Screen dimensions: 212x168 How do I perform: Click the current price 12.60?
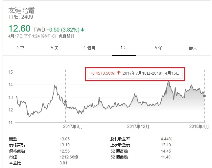point(19,28)
